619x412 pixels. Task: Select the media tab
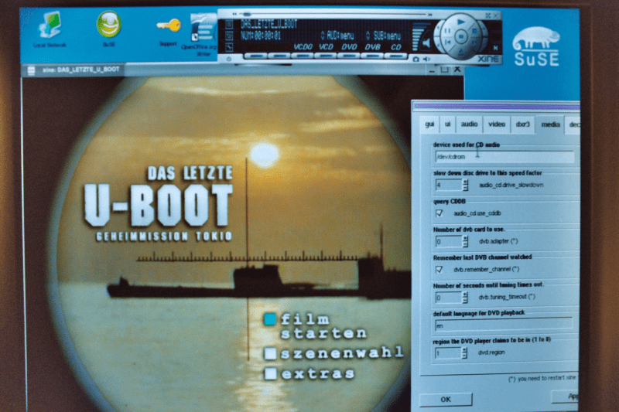(550, 124)
